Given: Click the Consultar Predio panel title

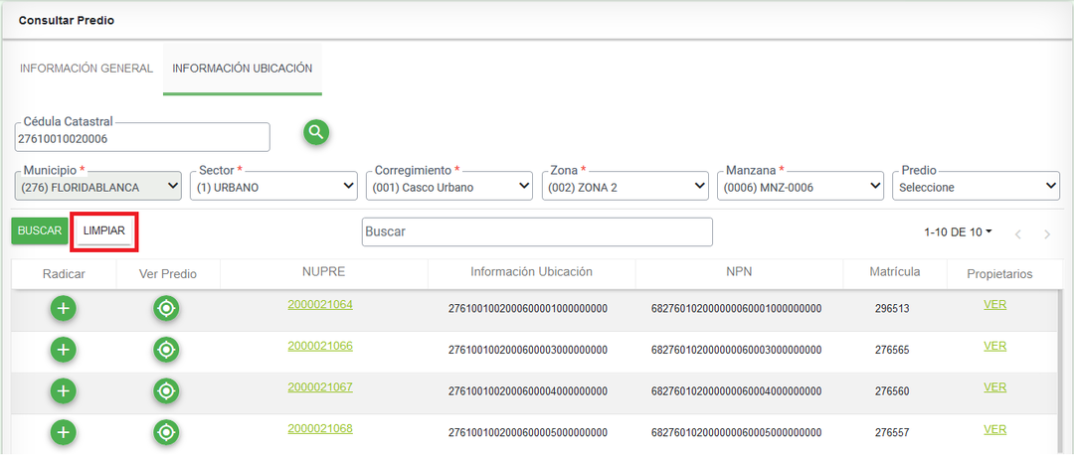Looking at the screenshot, I should tap(67, 21).
